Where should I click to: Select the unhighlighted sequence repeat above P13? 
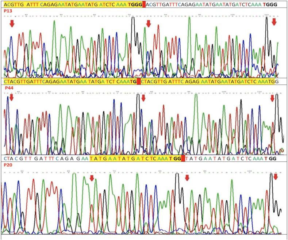[211, 5]
